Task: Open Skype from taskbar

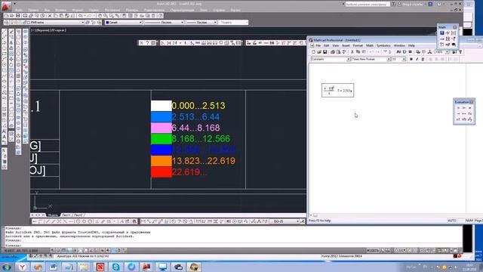Action: coord(115,267)
